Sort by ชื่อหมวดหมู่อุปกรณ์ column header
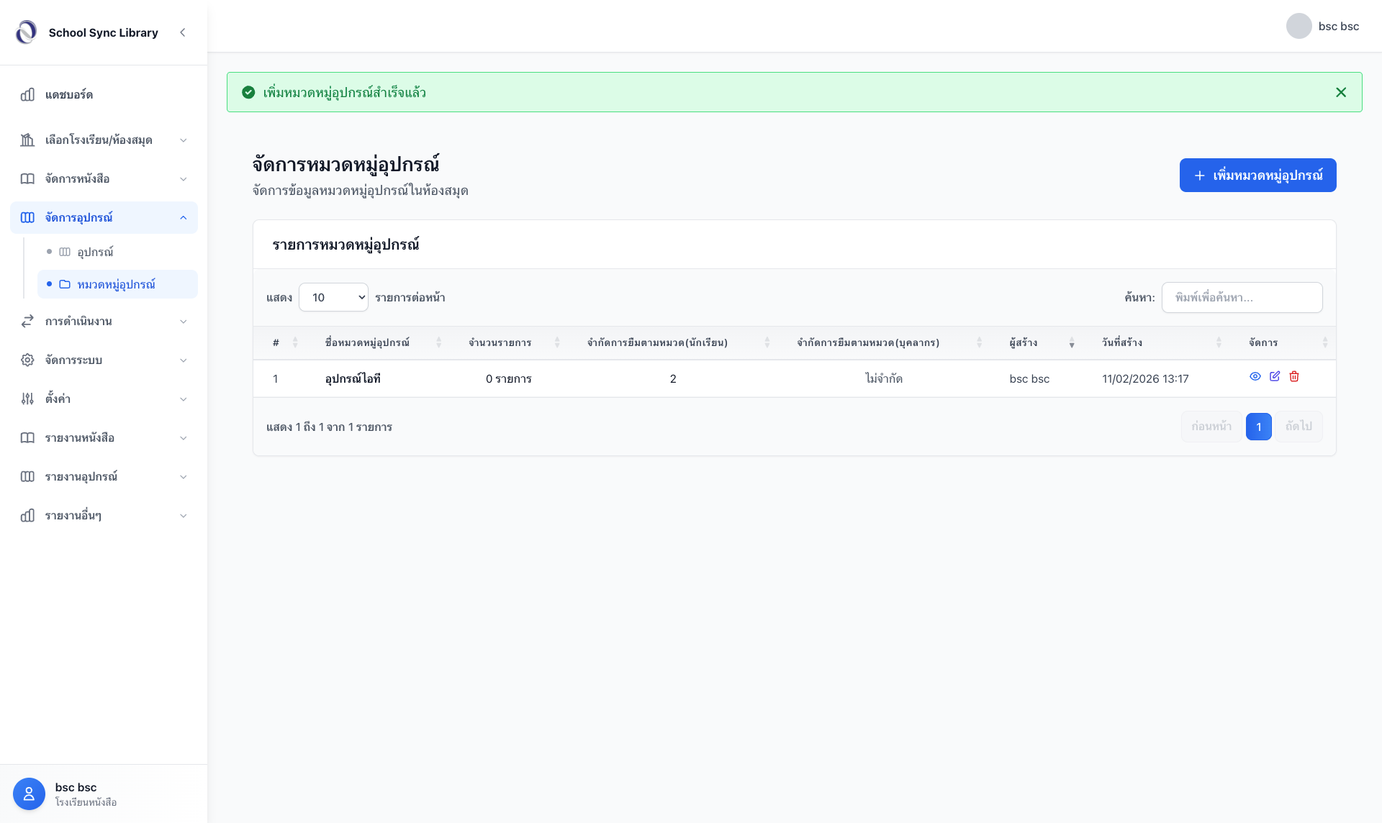The image size is (1382, 823). click(367, 342)
